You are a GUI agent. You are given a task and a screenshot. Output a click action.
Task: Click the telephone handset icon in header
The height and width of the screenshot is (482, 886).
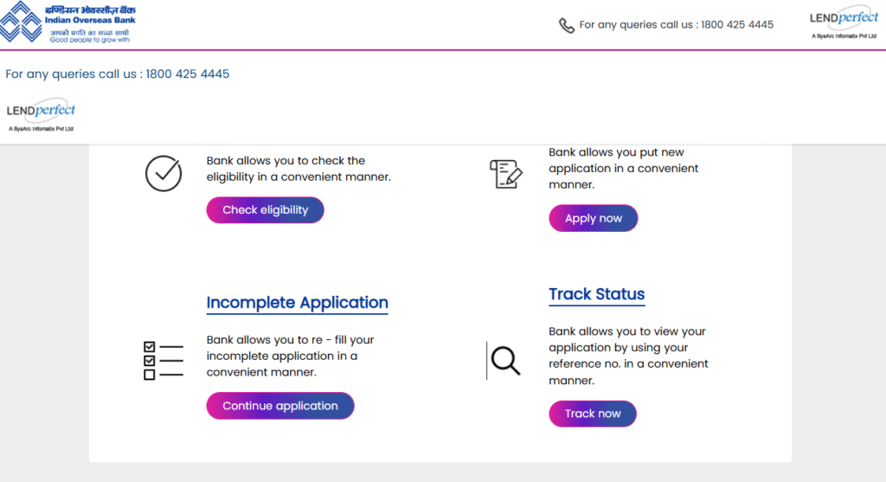pos(567,25)
